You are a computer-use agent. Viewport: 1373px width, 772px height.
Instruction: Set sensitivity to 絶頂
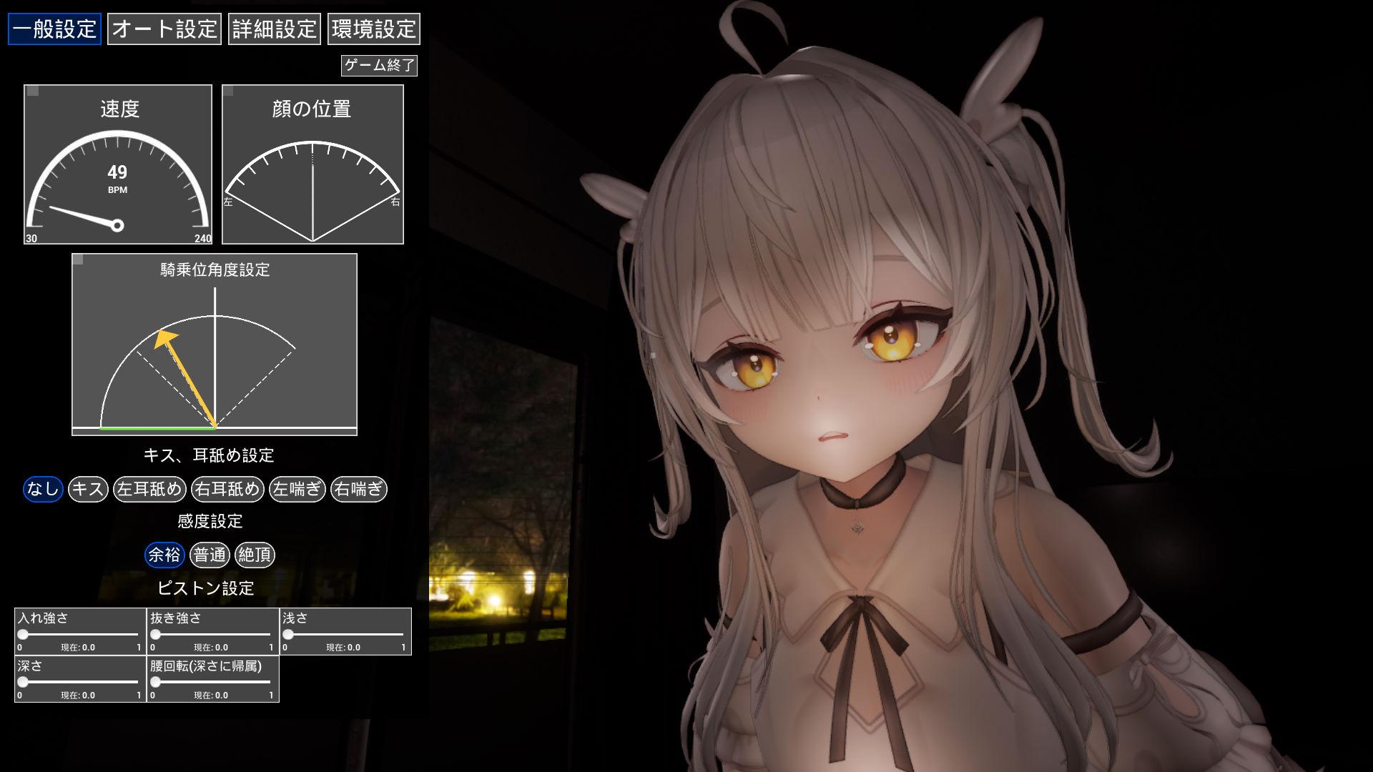[255, 555]
